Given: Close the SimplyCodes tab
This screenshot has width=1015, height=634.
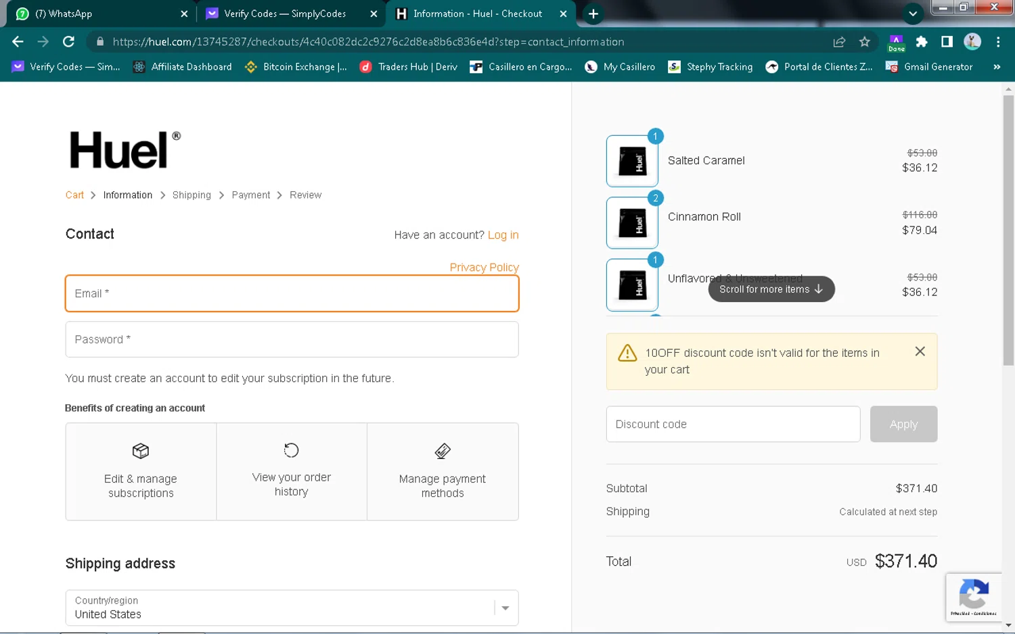Looking at the screenshot, I should (x=374, y=14).
